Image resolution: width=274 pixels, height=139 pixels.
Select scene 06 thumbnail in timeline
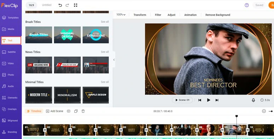159,130
